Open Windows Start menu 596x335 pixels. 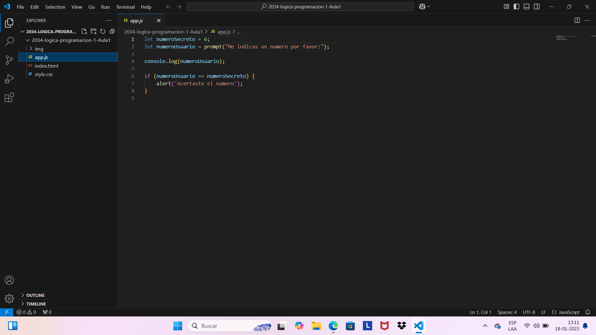(x=178, y=326)
